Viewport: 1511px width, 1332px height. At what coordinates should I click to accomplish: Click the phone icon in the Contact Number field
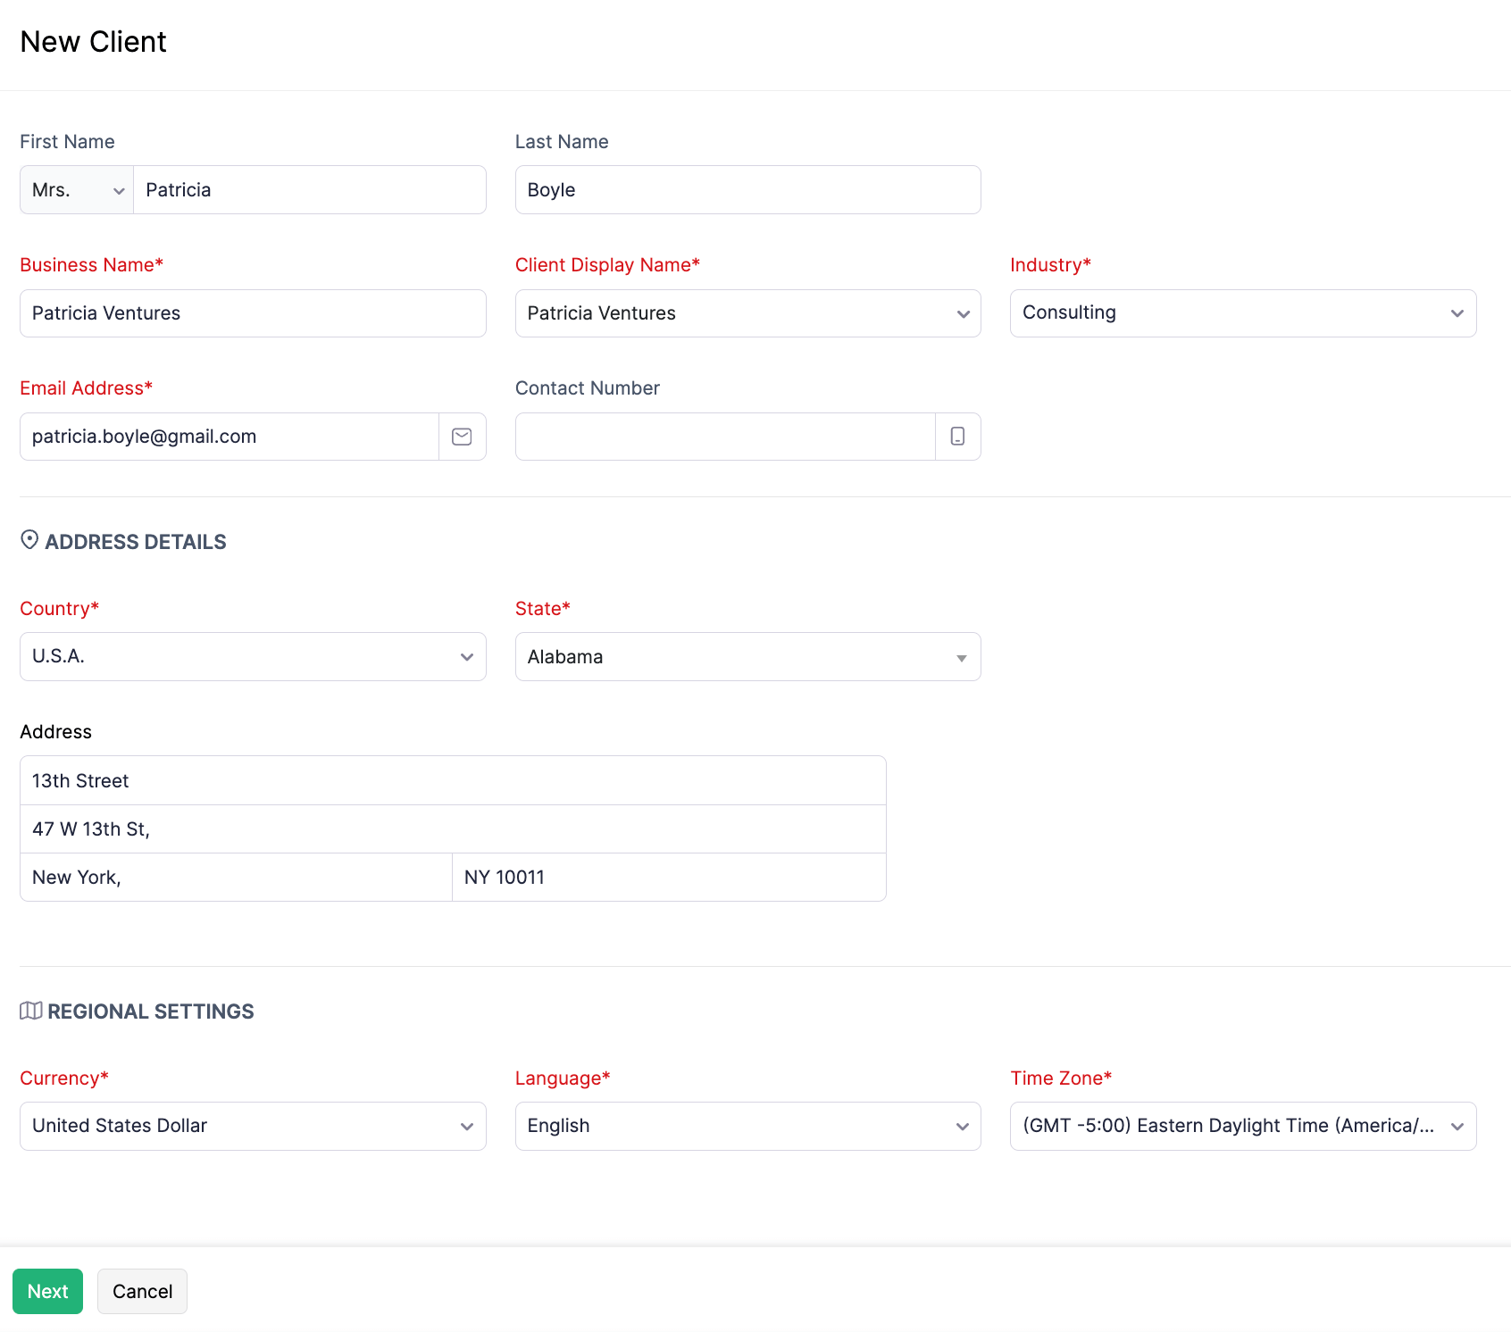point(957,437)
